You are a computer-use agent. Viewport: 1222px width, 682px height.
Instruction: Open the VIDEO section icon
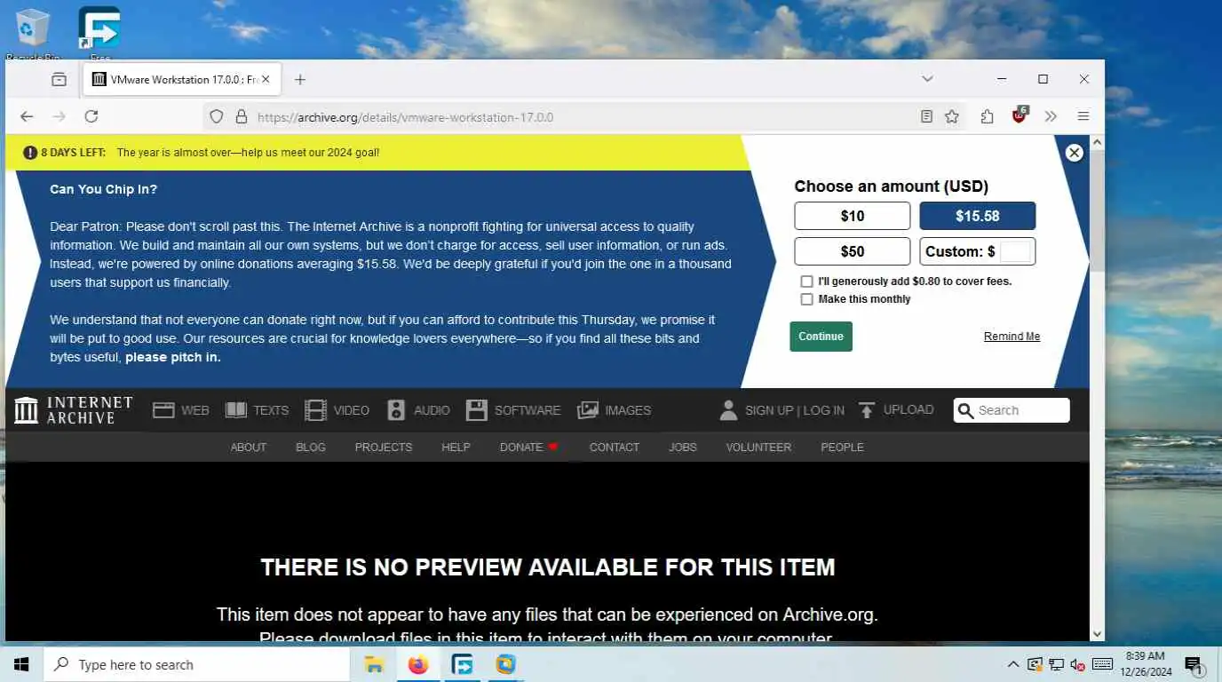[x=315, y=410]
